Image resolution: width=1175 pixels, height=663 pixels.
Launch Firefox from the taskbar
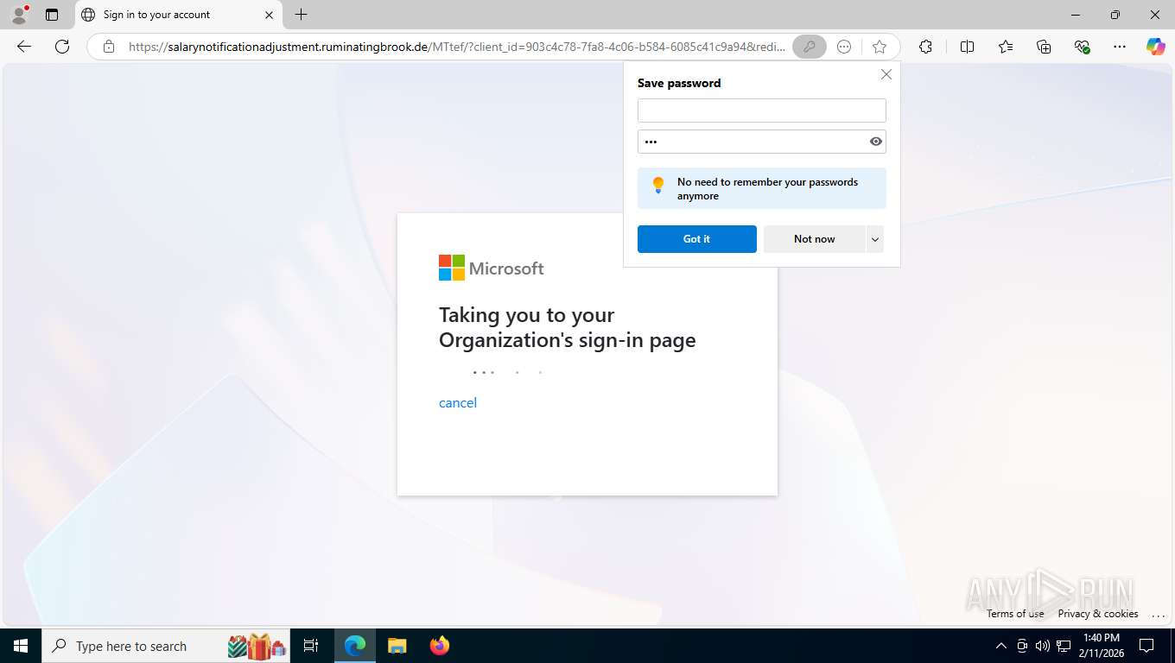point(440,646)
